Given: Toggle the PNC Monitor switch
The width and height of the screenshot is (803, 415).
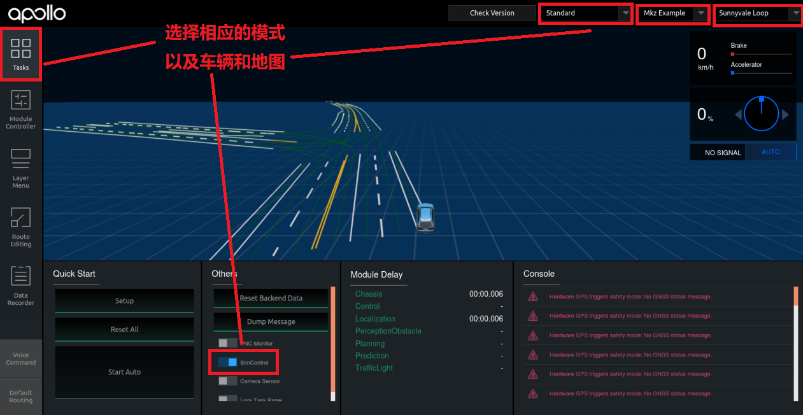Looking at the screenshot, I should (x=227, y=343).
